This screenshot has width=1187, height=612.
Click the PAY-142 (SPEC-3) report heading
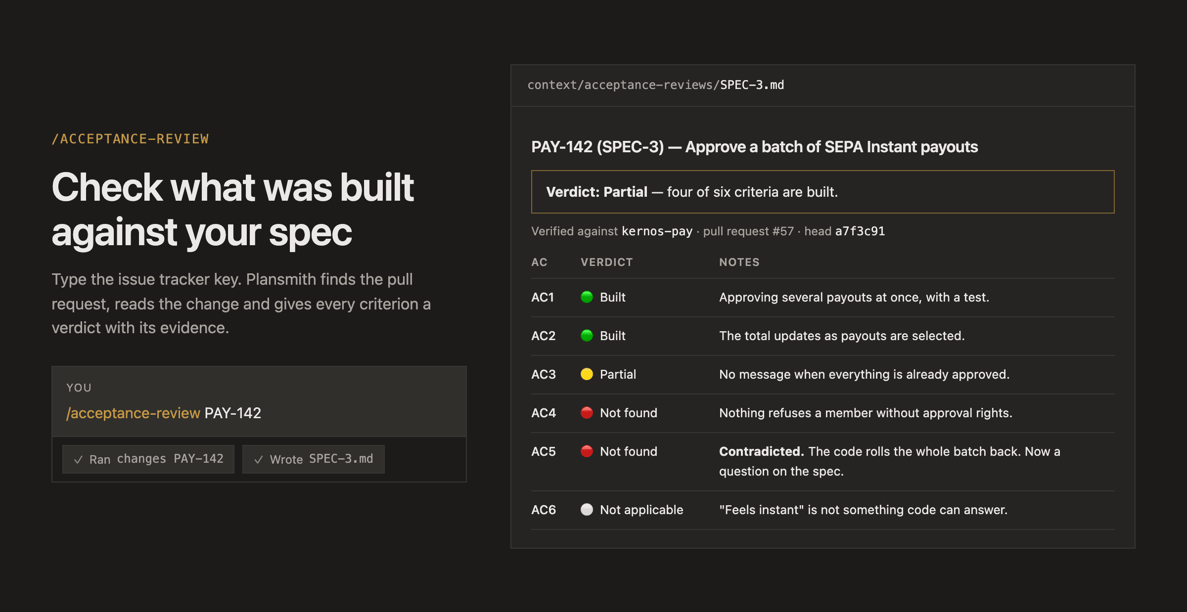[x=755, y=147]
